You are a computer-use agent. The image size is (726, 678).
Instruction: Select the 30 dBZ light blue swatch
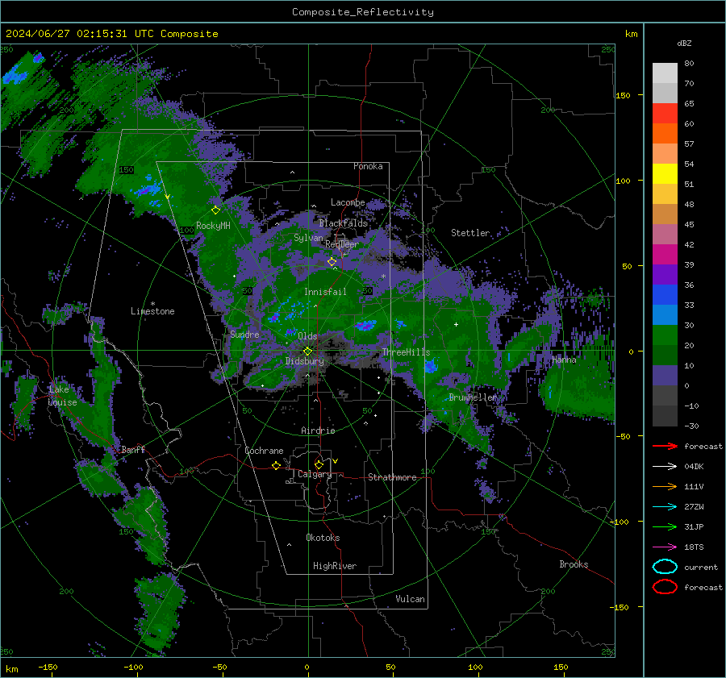click(665, 314)
